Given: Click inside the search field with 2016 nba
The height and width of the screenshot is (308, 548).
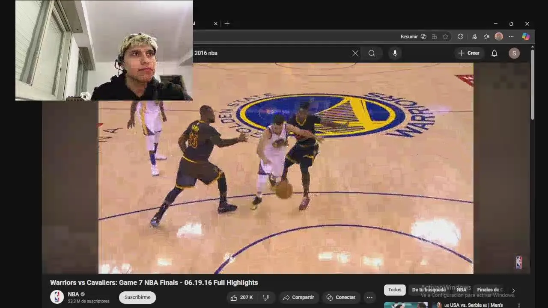Looking at the screenshot, I should (272, 53).
